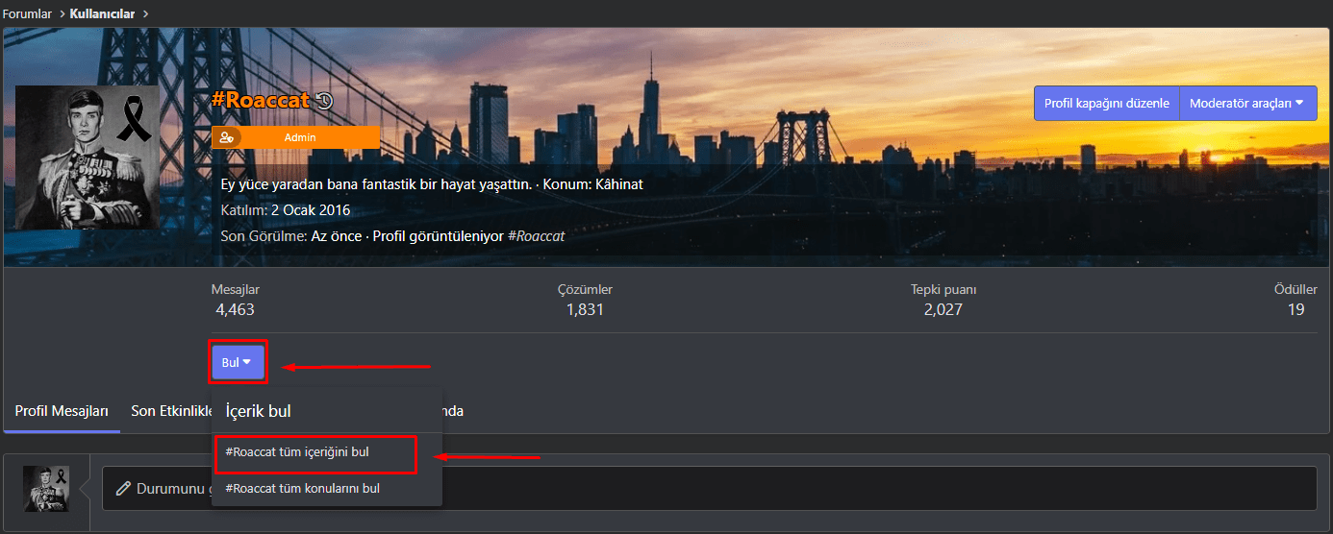Go to Forumlar breadcrumb link

click(x=27, y=13)
